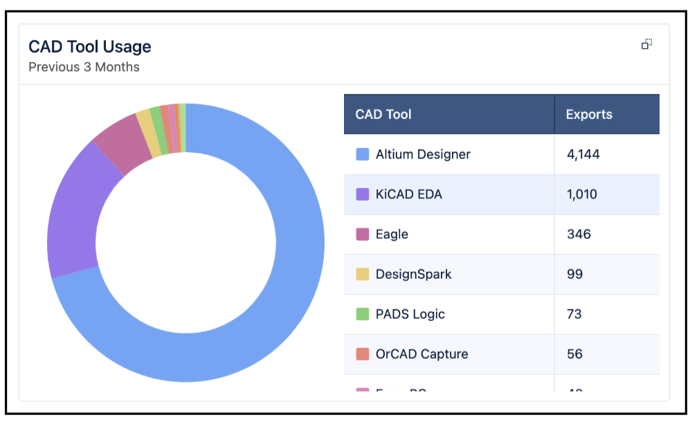The image size is (699, 422).
Task: Click the PADS Logic green color swatch
Action: click(363, 314)
